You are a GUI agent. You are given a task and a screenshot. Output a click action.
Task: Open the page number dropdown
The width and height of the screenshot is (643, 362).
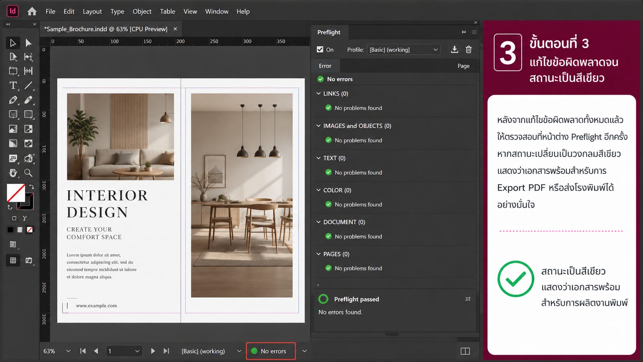(x=137, y=351)
